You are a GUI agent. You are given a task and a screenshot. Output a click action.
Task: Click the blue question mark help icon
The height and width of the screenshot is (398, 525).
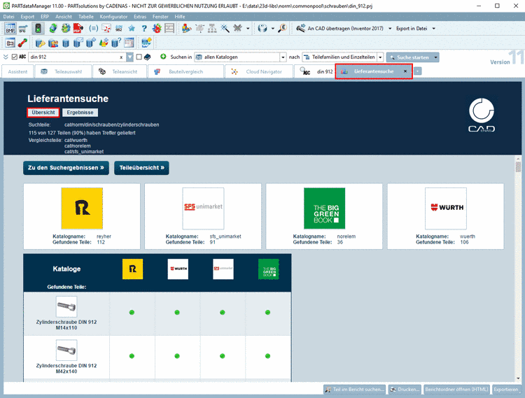pyautogui.click(x=144, y=29)
